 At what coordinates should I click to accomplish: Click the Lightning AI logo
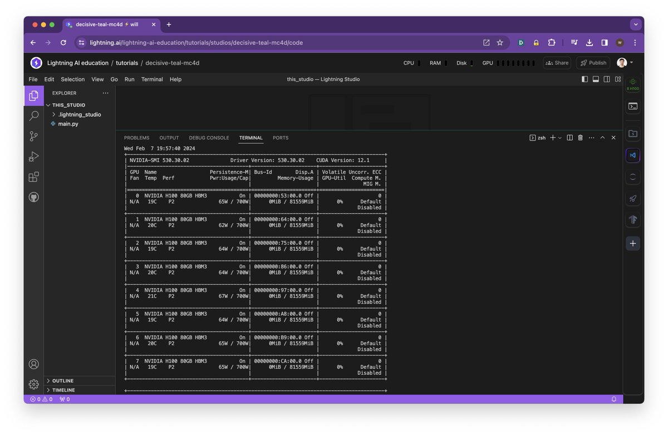click(36, 63)
